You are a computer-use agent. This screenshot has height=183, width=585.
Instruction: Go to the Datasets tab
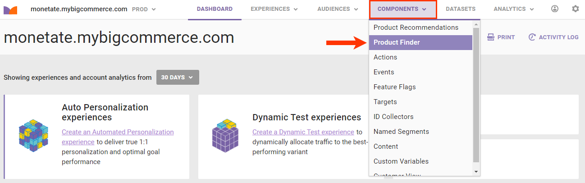tap(461, 9)
